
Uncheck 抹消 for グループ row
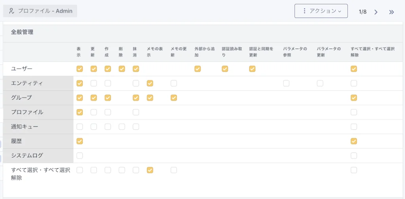click(136, 98)
